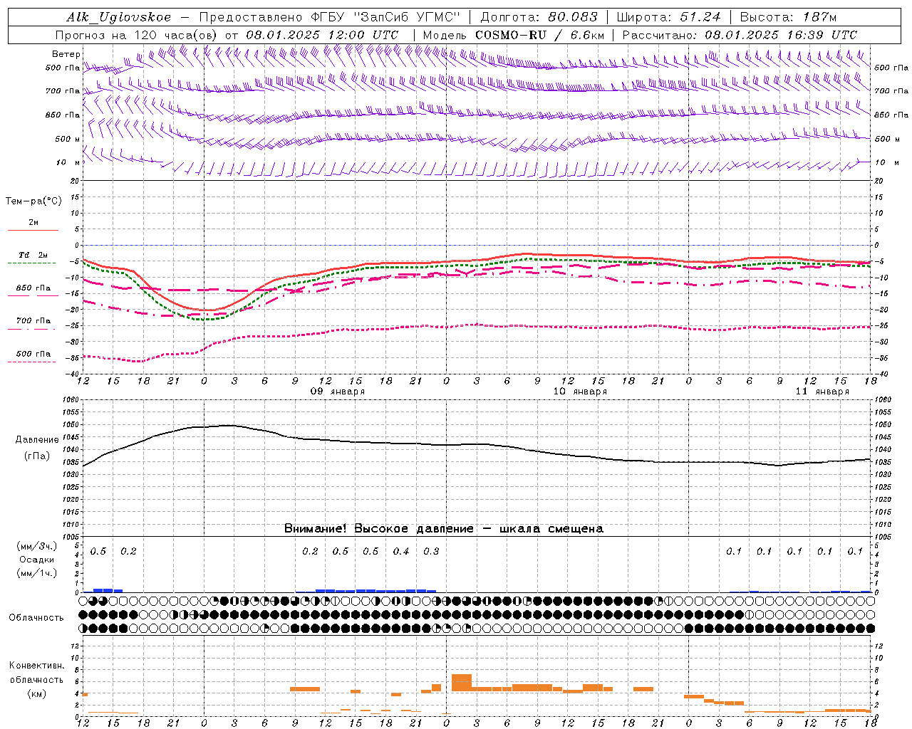Click the '0.4' precipitation value
The image size is (912, 729).
(401, 551)
